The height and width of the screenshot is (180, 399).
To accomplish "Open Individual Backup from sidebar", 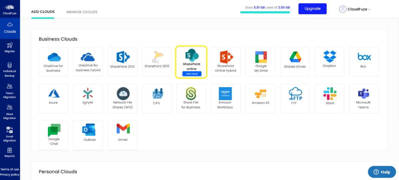I will click(x=10, y=70).
